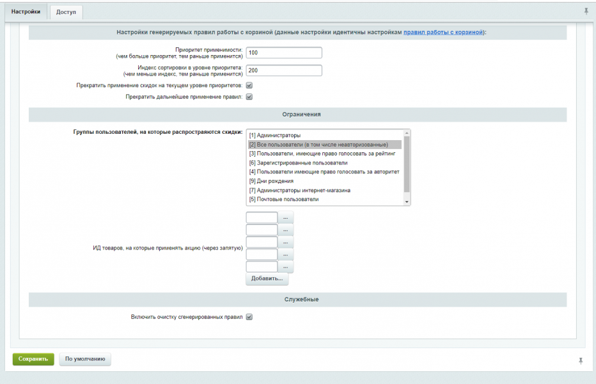
Task: Toggle 'Прекратить дальнейшее применение правил' checkbox
Action: click(x=249, y=97)
